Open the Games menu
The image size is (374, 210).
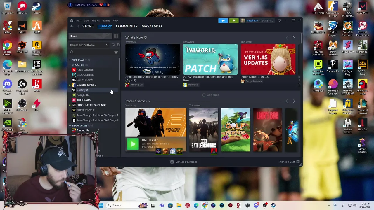pyautogui.click(x=106, y=20)
